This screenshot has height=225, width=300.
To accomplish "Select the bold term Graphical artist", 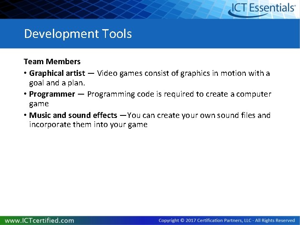I will [57, 73].
